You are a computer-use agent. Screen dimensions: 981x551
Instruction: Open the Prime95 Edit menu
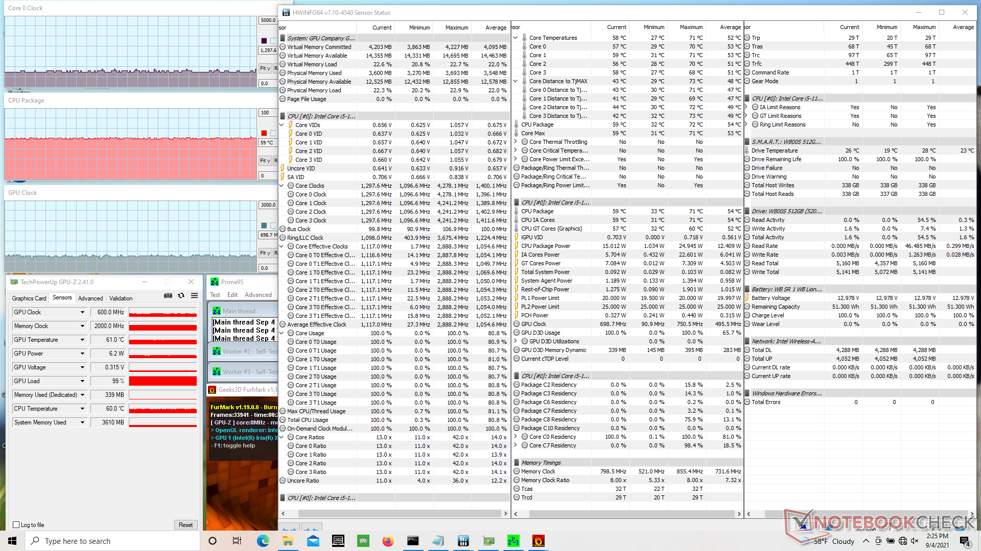click(x=232, y=295)
